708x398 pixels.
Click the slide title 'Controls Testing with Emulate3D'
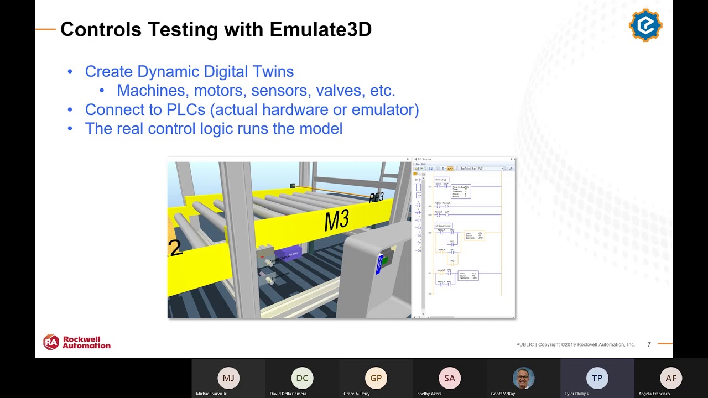click(x=216, y=29)
